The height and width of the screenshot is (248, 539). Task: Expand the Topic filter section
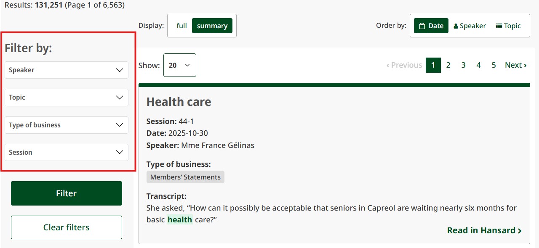tap(66, 97)
